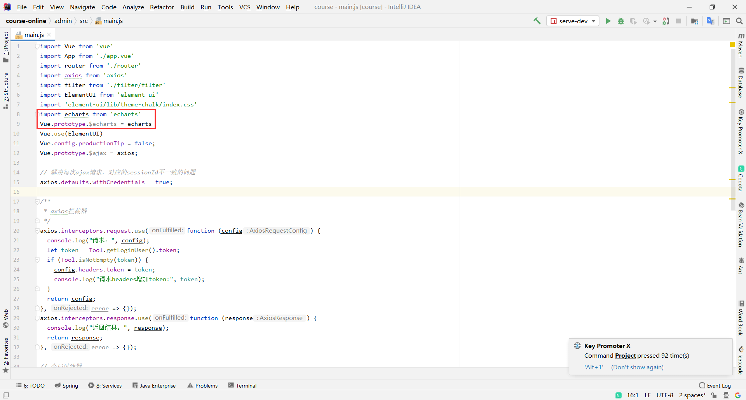Click the UTF-8 encoding indicator
Screen dimensions: 746x400
tap(664, 395)
